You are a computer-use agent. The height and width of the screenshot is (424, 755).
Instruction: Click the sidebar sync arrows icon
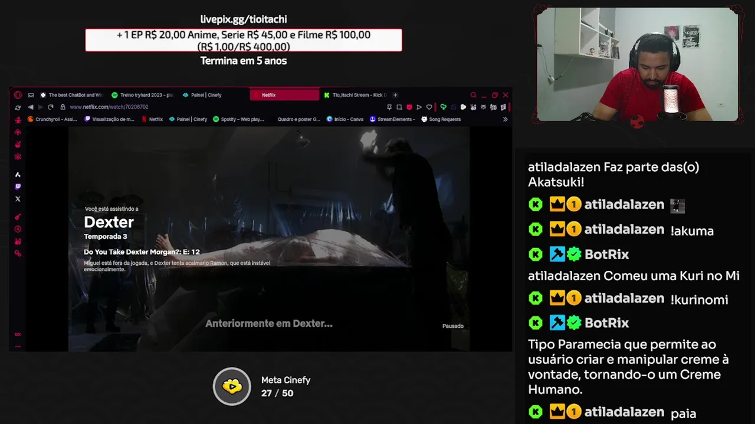click(x=18, y=107)
